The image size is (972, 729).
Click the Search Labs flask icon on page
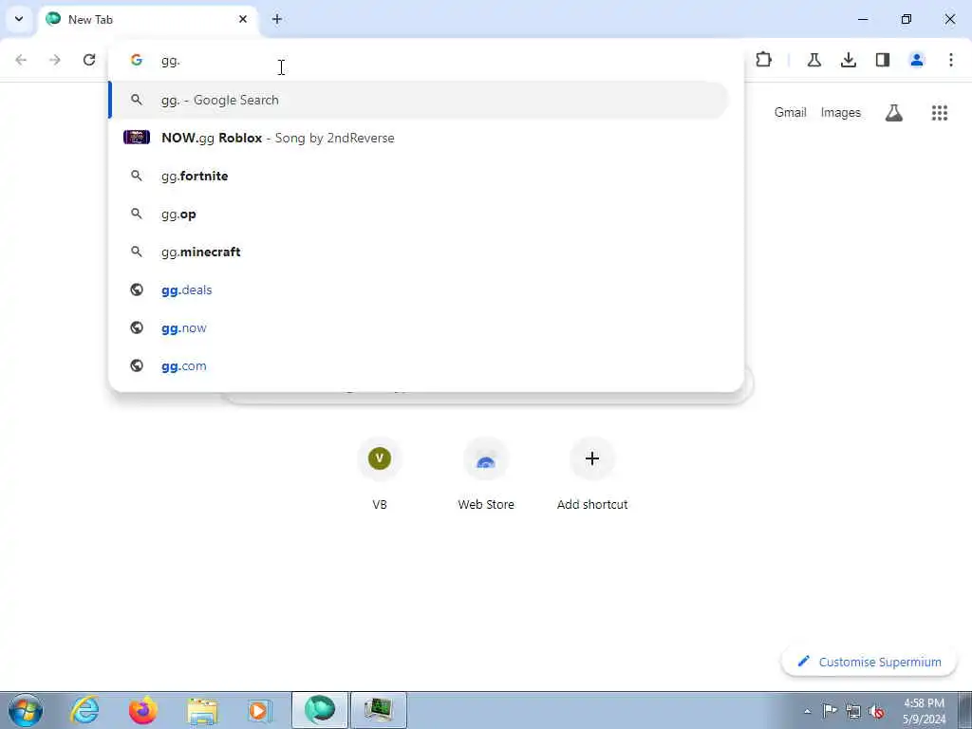[x=893, y=113]
